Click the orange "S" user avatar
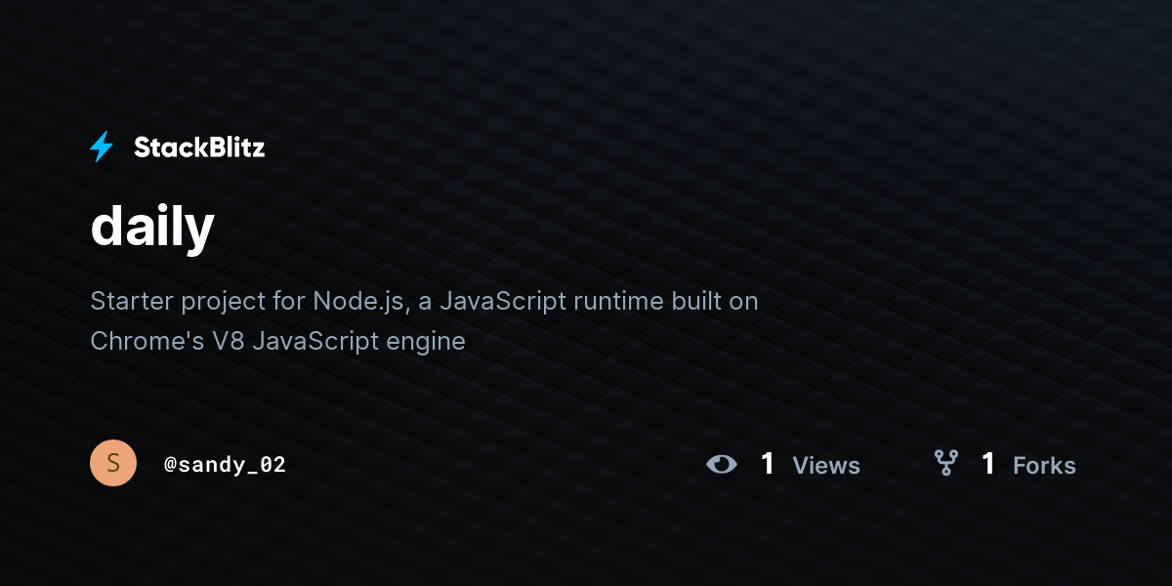 click(x=113, y=464)
